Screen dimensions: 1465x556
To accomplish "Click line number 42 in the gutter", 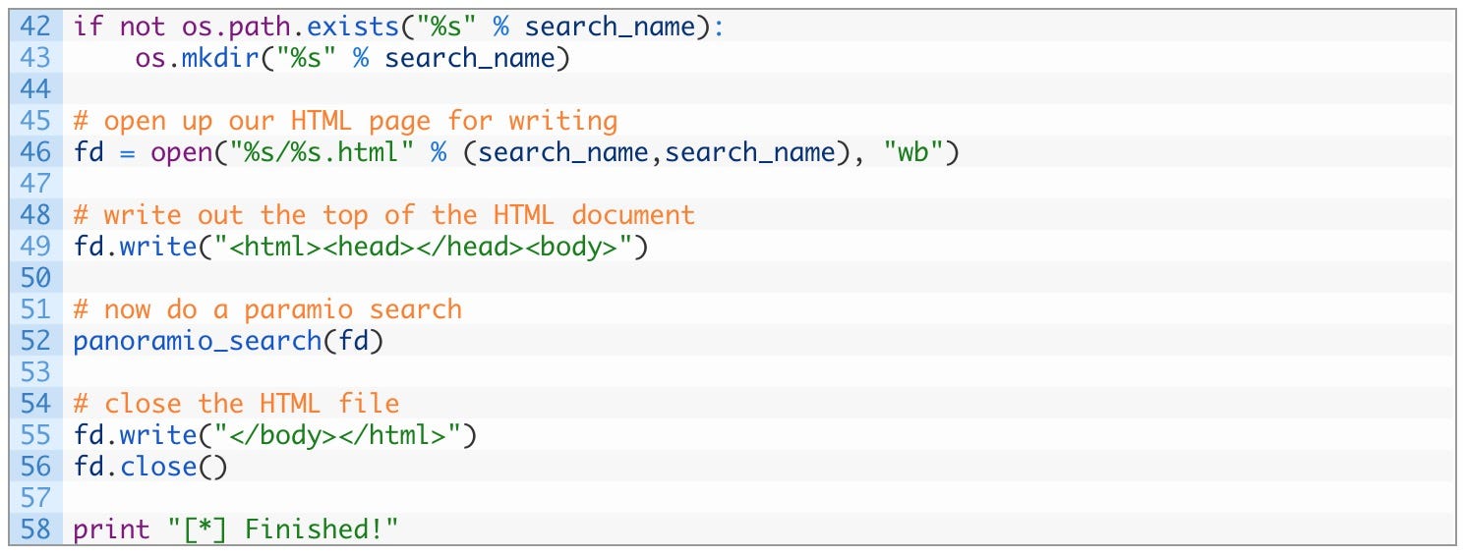I will [x=34, y=26].
